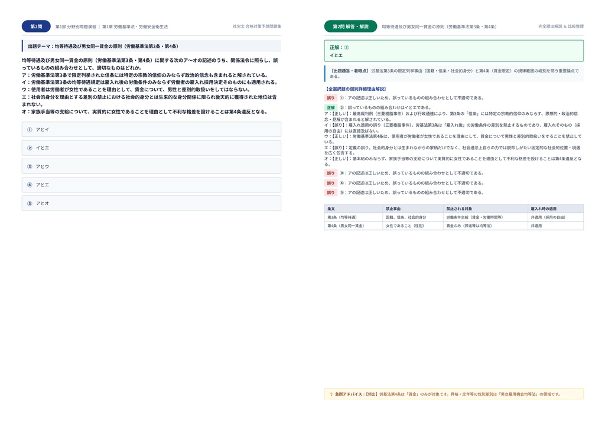Click the blue 第2問 question badge
Image resolution: width=605 pixels, height=427 pixels.
(x=36, y=26)
